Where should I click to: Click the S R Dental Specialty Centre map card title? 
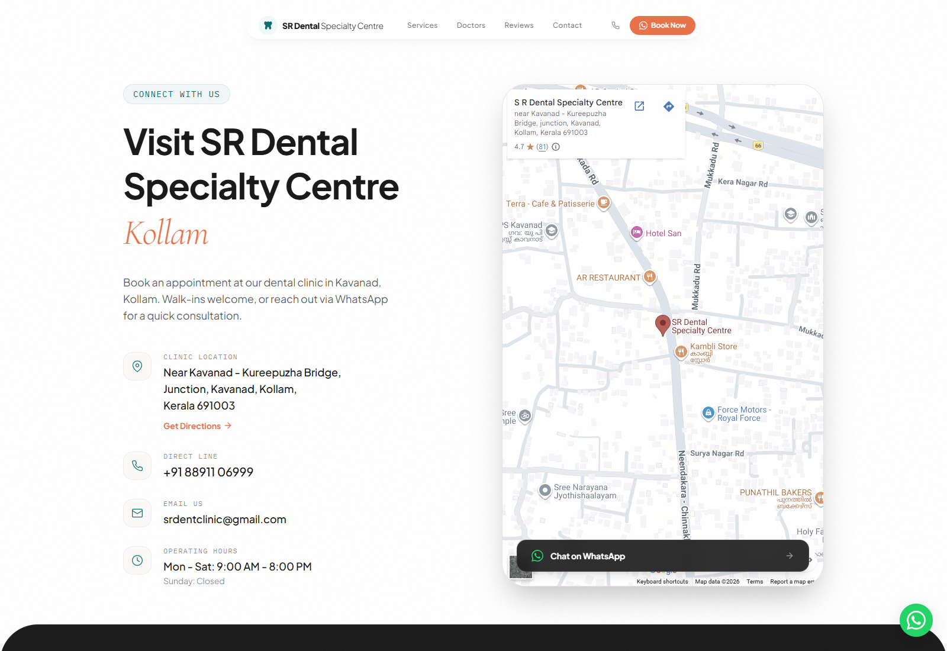[x=568, y=102]
